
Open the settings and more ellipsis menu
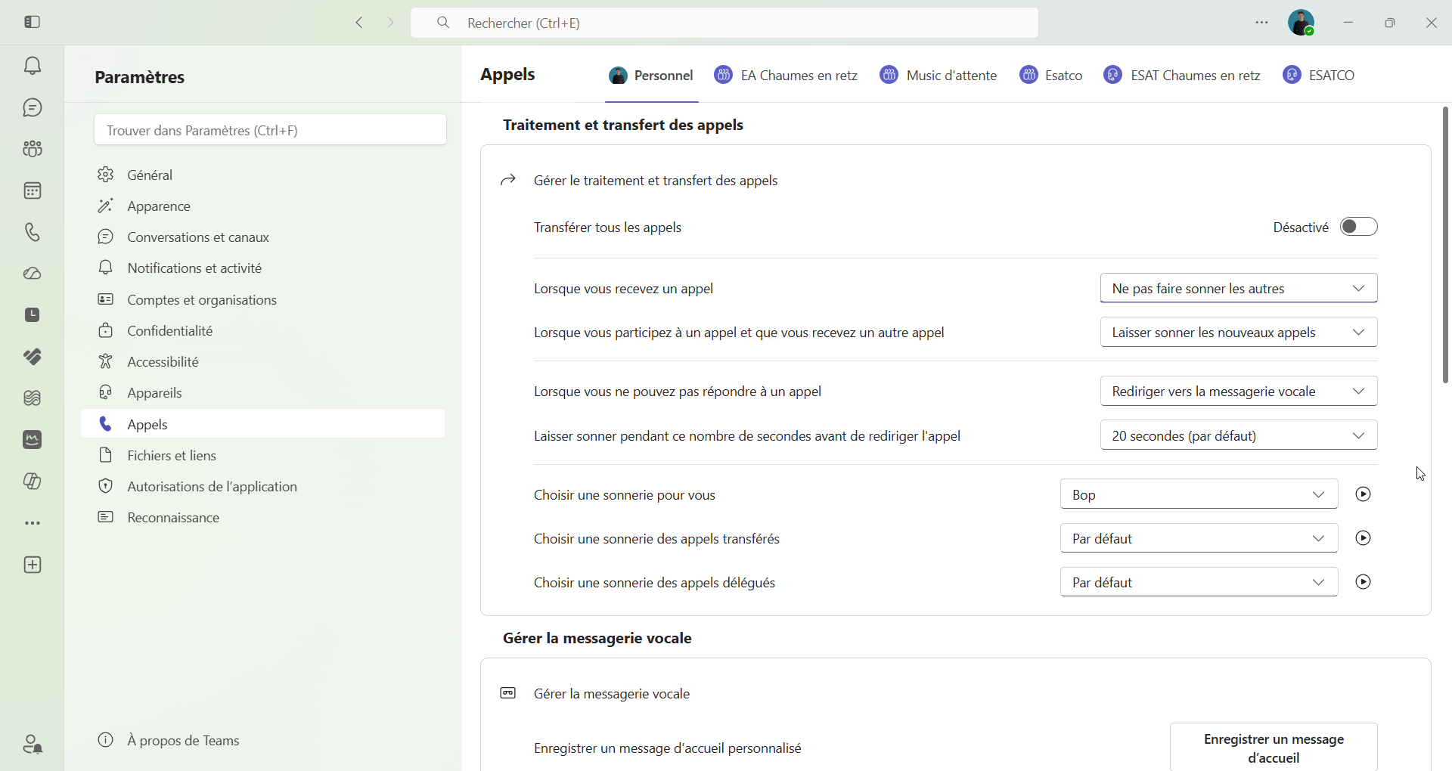tap(1261, 23)
